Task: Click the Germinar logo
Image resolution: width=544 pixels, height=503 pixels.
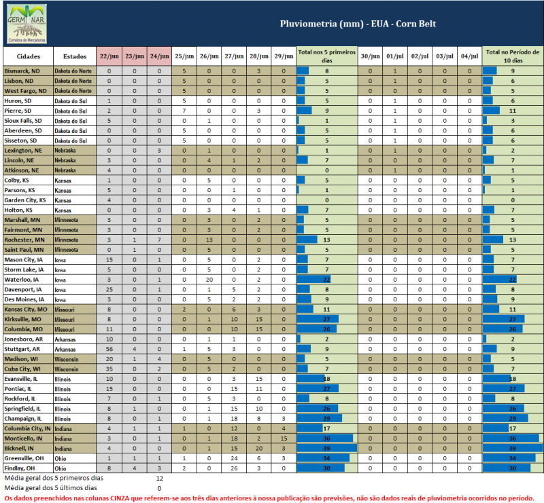Action: (27, 22)
